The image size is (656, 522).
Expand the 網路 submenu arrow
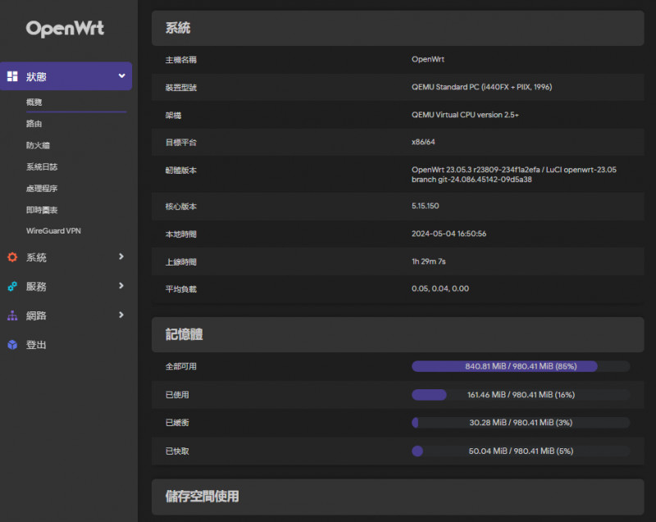coord(121,315)
